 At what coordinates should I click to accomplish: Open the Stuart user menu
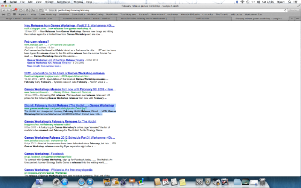pos(280,2)
